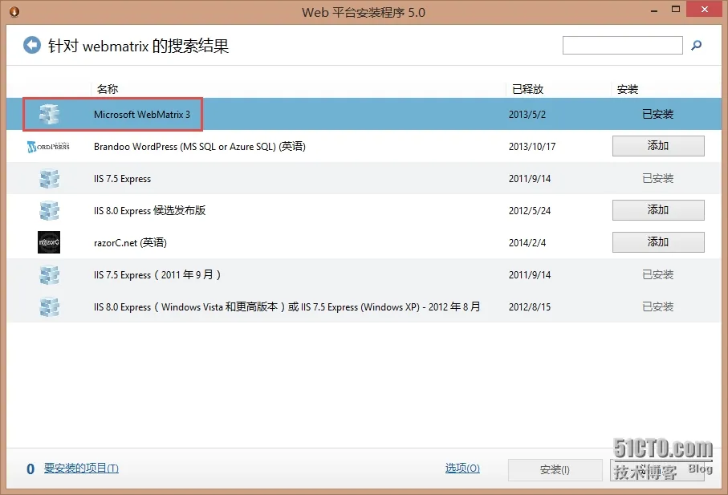Click the IIS 8.0 Express 候选发布版 icon
The width and height of the screenshot is (728, 495).
click(49, 211)
